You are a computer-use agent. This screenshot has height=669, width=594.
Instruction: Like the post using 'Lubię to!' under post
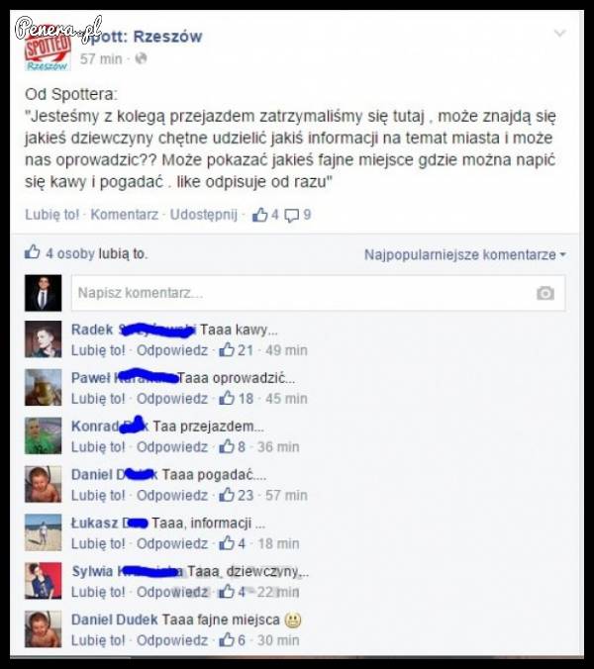52,214
